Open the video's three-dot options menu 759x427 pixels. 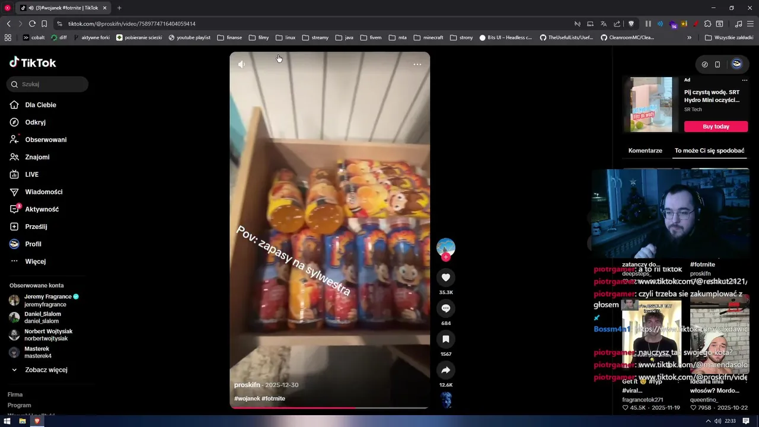tap(417, 64)
